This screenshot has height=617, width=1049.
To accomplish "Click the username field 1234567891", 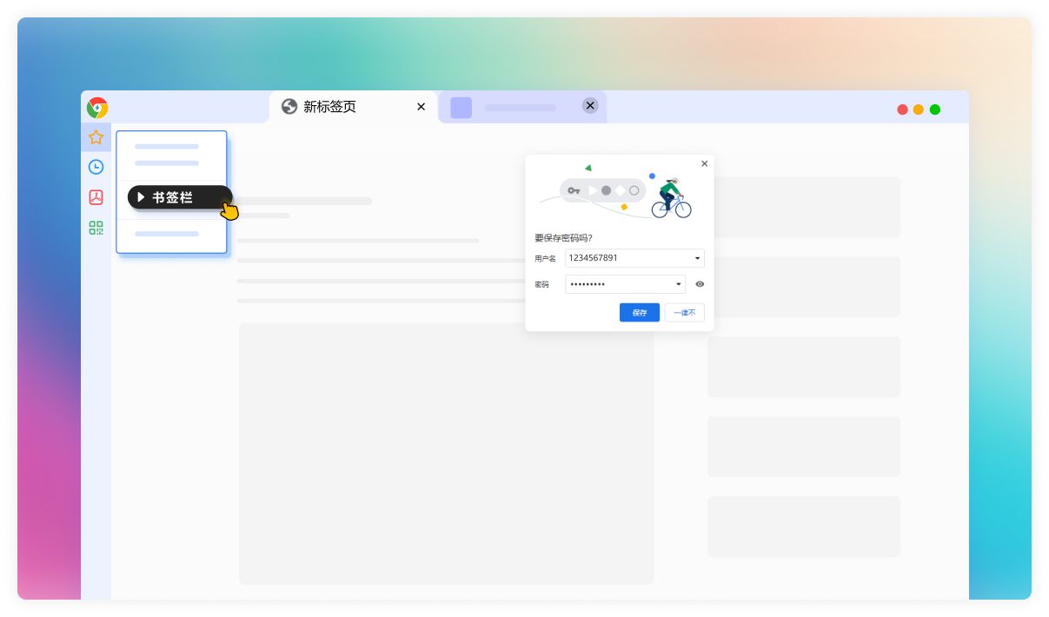I will 634,258.
